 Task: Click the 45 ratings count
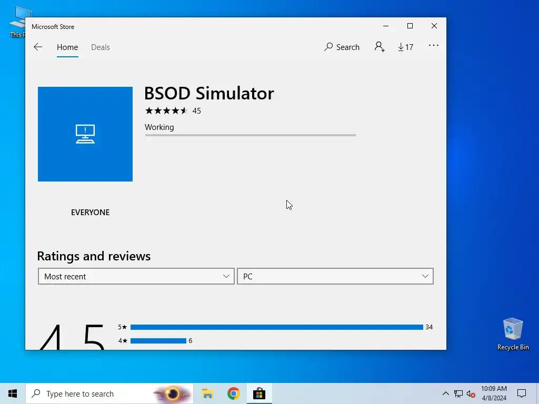(x=197, y=111)
